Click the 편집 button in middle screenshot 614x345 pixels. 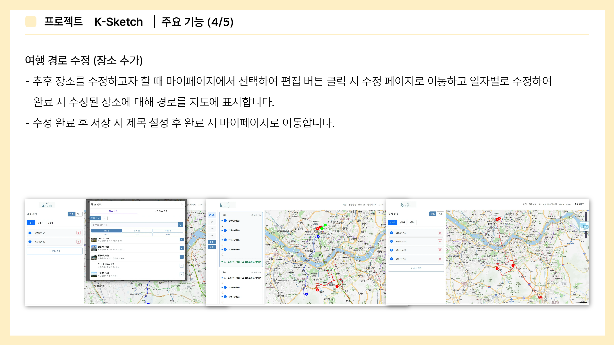(x=211, y=242)
